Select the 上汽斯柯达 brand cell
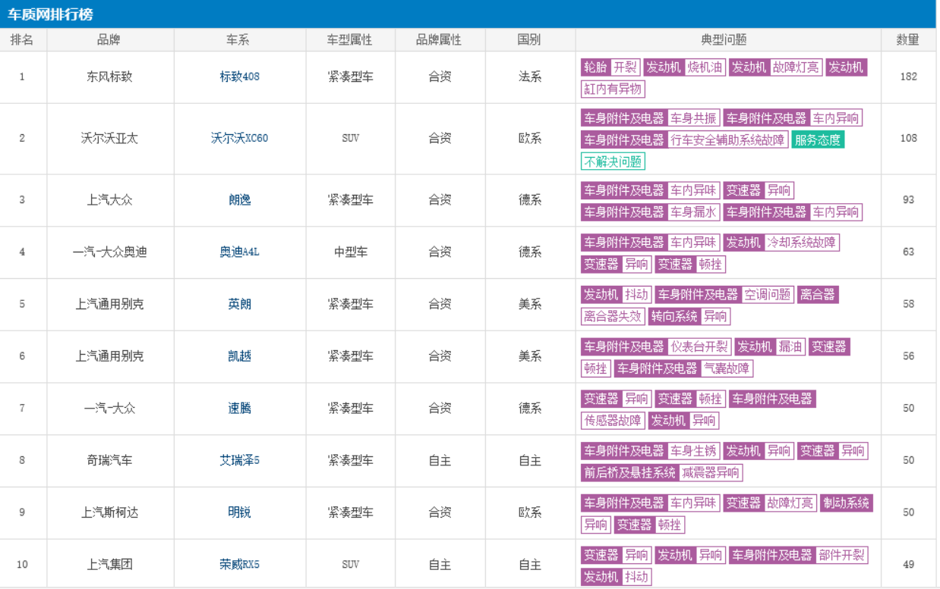The image size is (940, 589). pyautogui.click(x=109, y=512)
